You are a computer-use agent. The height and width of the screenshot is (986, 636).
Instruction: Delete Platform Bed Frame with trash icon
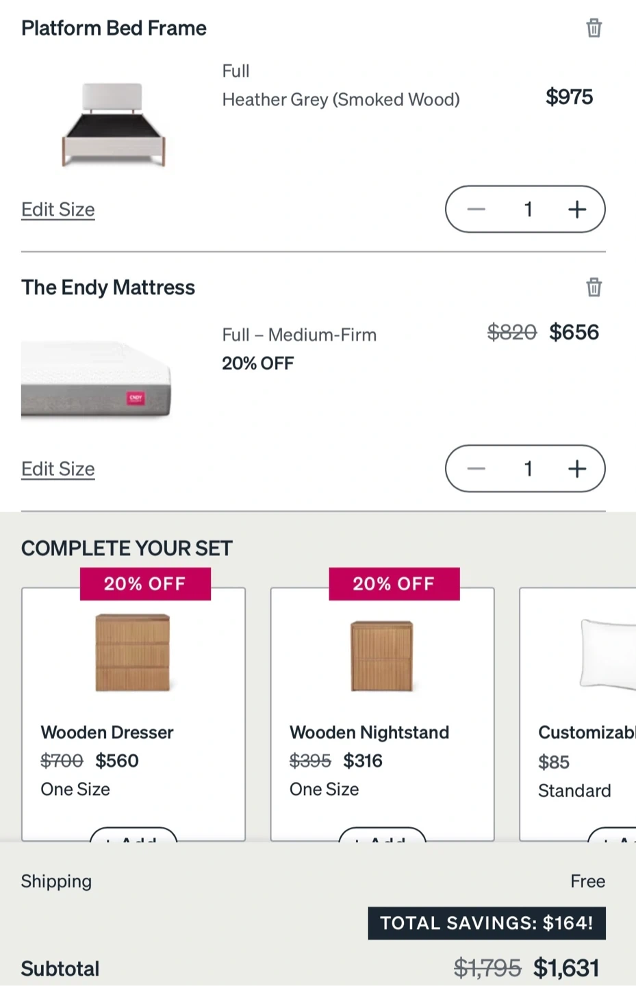pos(594,28)
